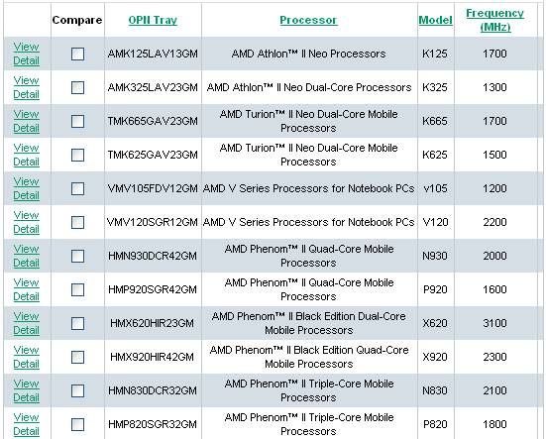
Task: View details of V120 notebook processor
Action: click(x=26, y=222)
